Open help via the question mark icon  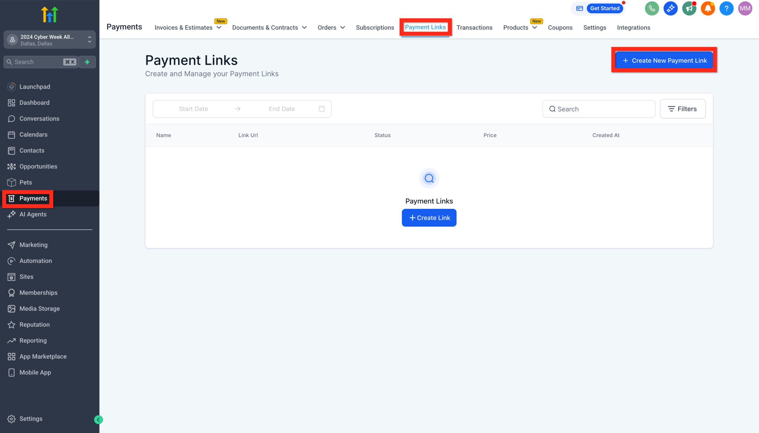click(726, 8)
